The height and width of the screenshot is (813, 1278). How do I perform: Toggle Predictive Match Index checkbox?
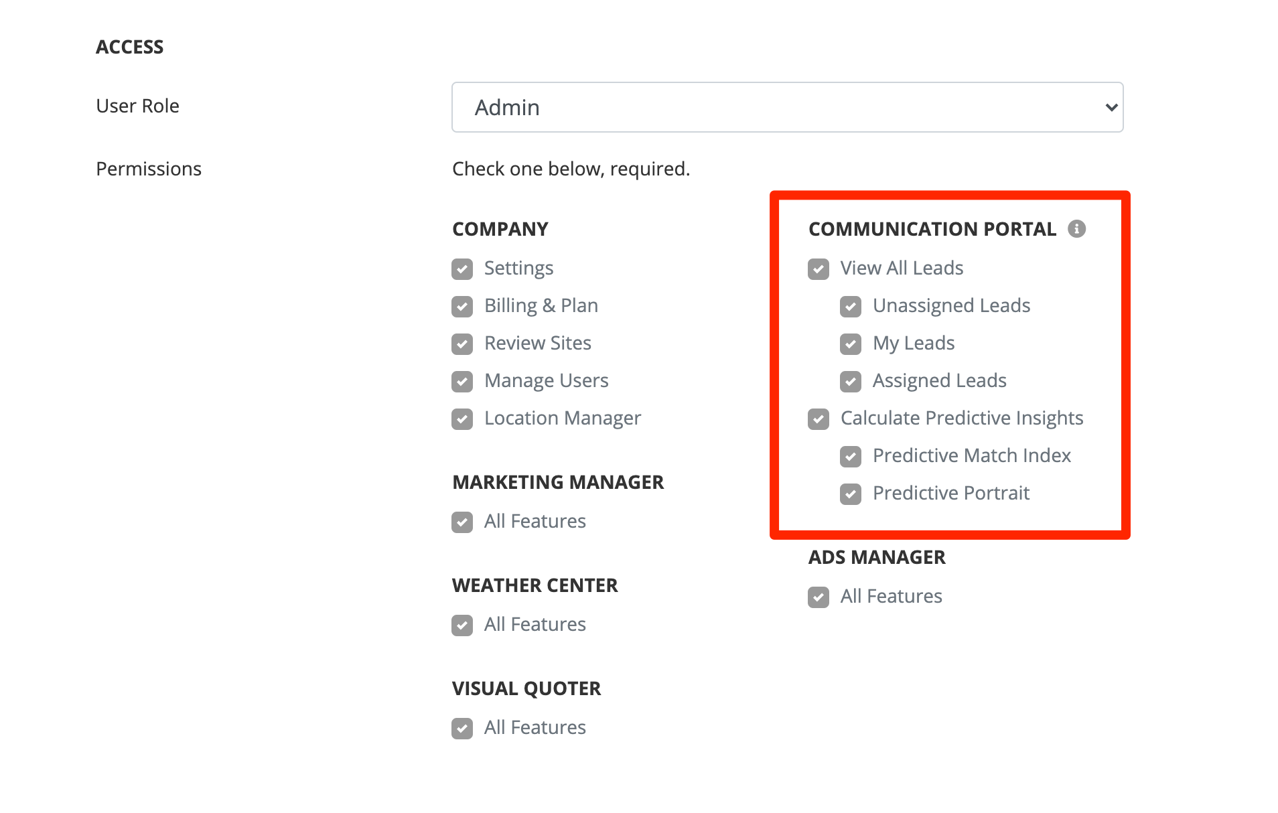coord(851,457)
